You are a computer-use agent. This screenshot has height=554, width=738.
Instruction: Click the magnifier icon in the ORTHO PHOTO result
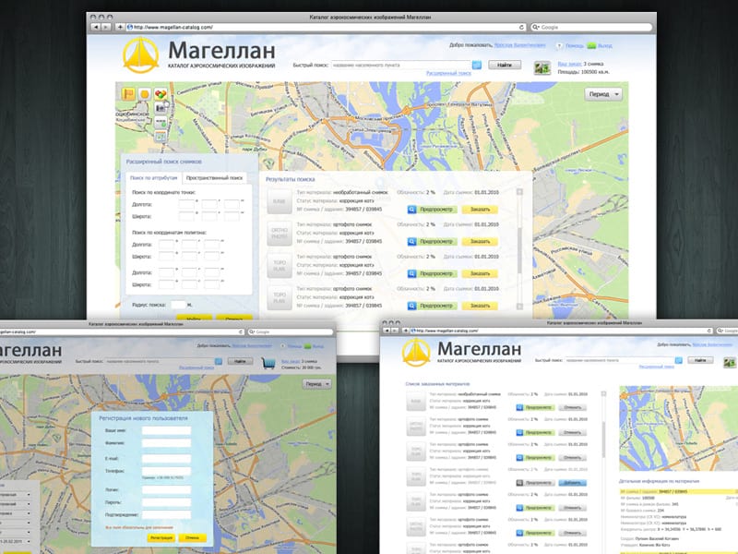click(411, 242)
